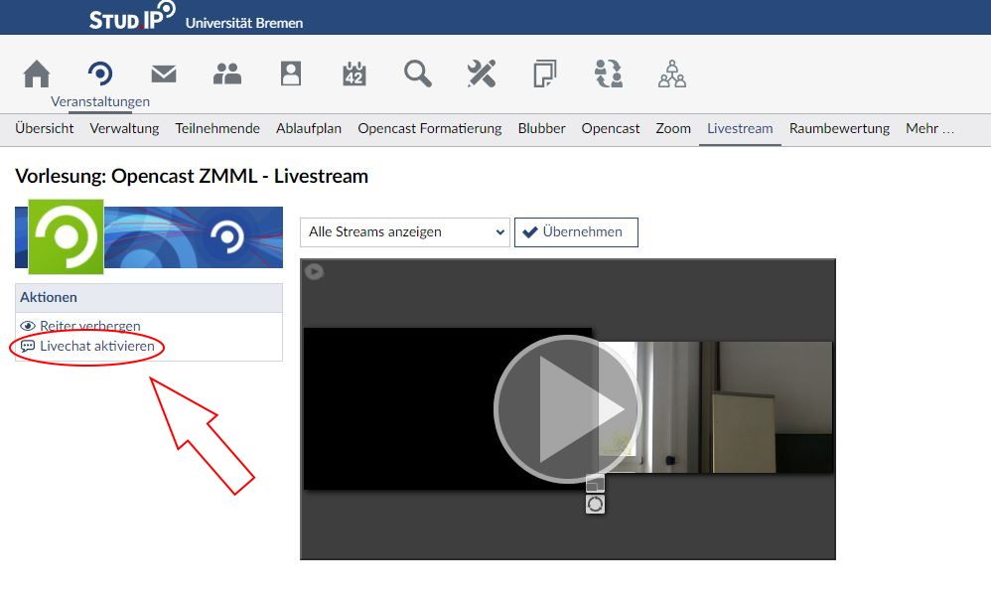991x600 pixels.
Task: Play the livestream with the large play button
Action: pyautogui.click(x=567, y=409)
